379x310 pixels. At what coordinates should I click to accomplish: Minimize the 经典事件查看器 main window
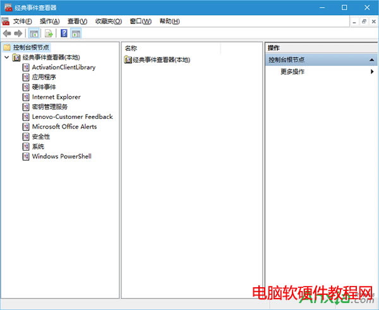(322, 8)
